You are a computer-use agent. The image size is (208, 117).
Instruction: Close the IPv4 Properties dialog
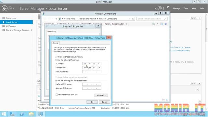tap(109, 37)
